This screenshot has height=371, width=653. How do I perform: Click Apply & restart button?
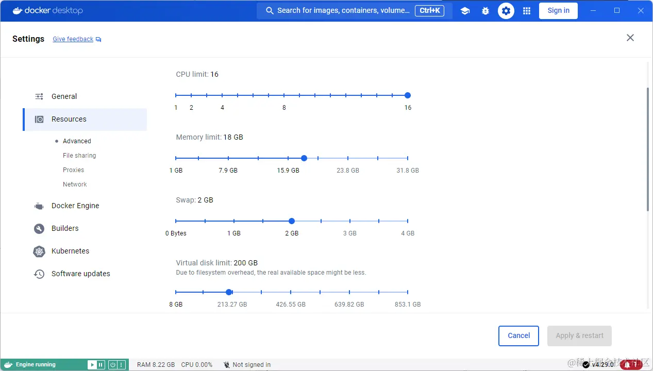[579, 335]
